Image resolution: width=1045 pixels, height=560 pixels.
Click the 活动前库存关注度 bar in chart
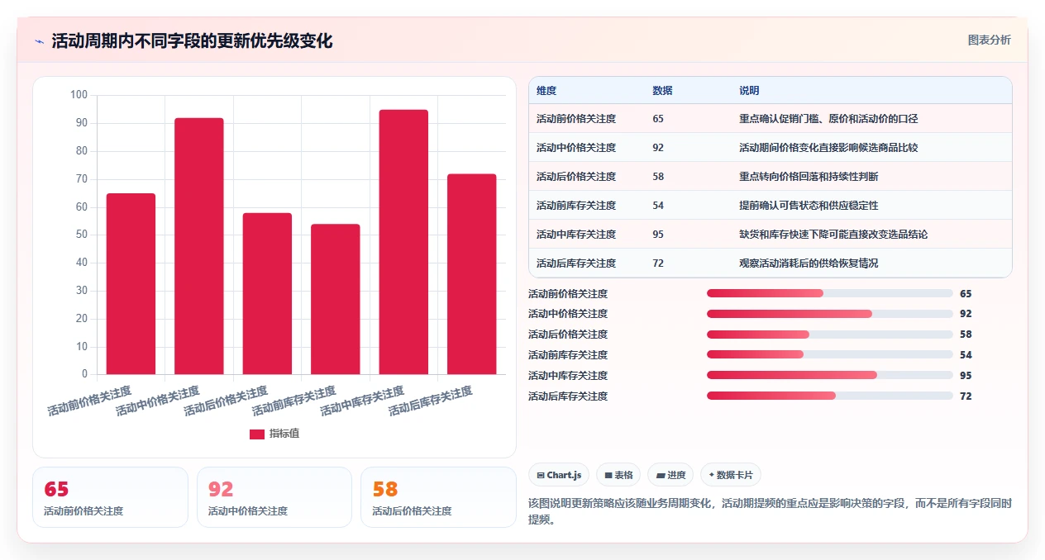point(336,299)
